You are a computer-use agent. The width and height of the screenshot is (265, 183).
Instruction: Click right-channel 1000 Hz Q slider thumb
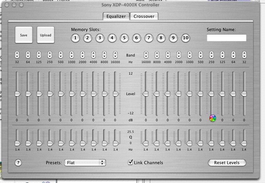[x=189, y=143]
